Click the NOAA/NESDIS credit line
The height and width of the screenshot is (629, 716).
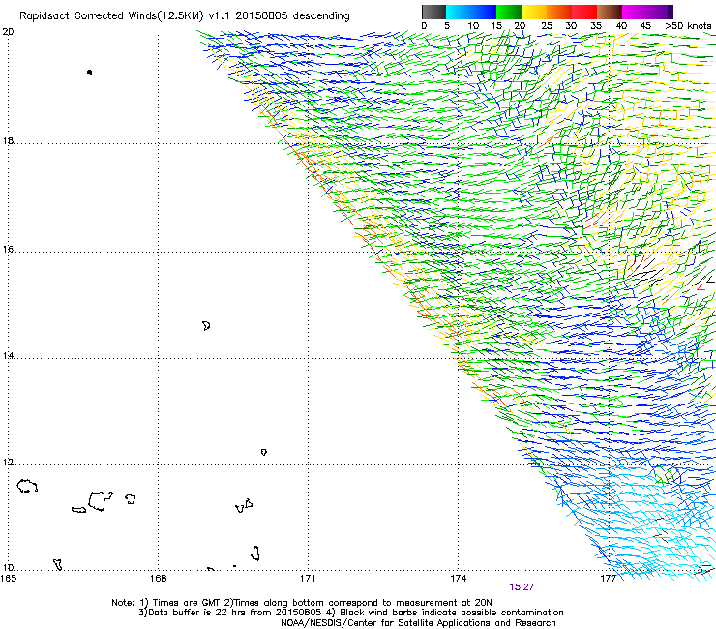(x=418, y=623)
